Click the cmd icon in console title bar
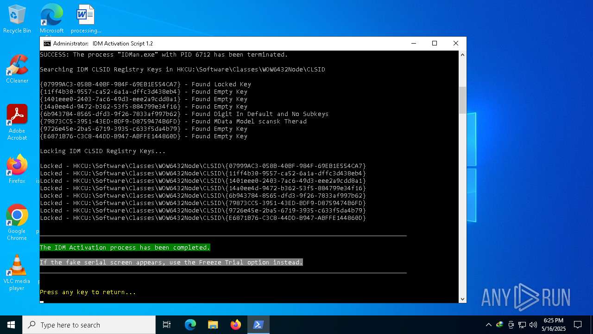 tap(47, 43)
